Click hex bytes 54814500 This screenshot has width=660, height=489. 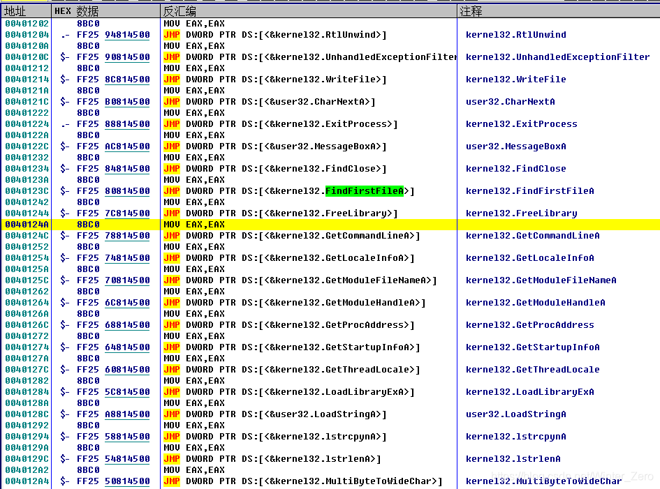coord(127,459)
